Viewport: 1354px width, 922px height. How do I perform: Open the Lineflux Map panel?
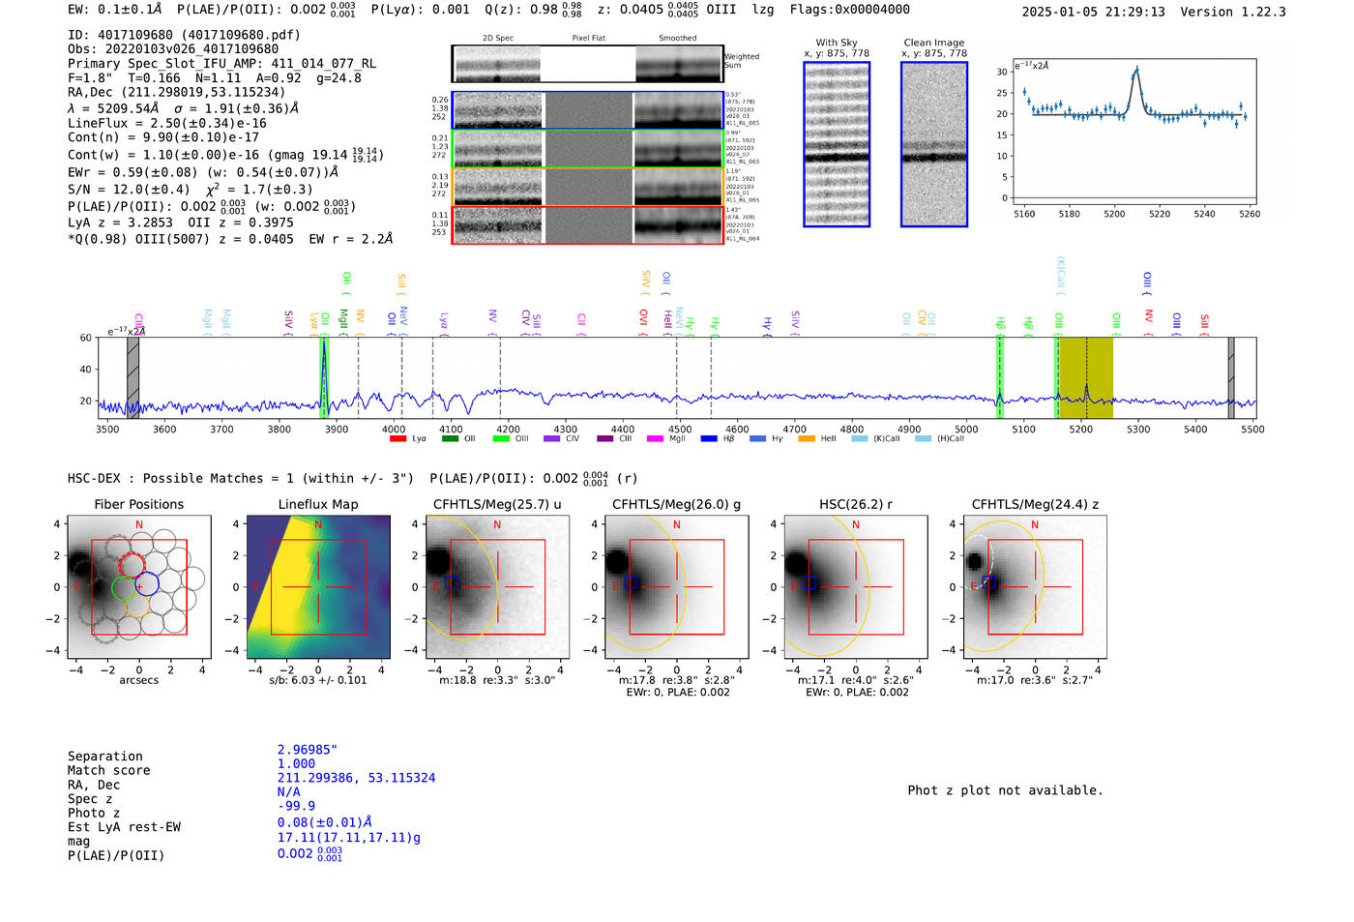tap(318, 587)
